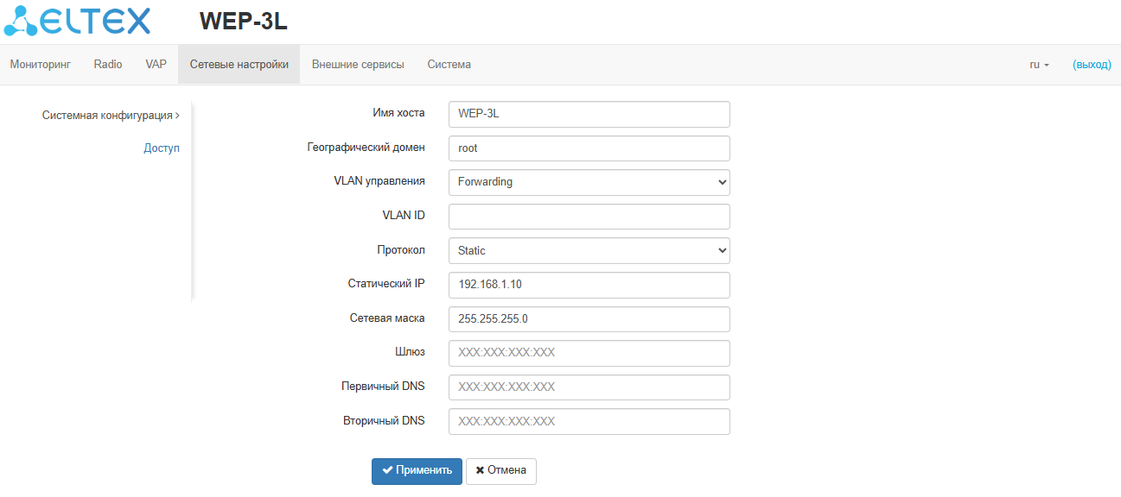Open the VAP tab

(x=156, y=65)
